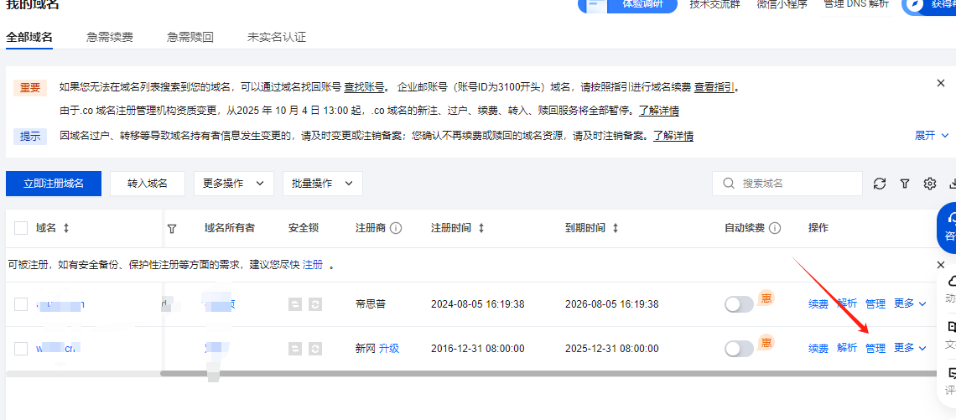The height and width of the screenshot is (420, 956).
Task: Click the update lock icon in 帝思普 row
Action: pyautogui.click(x=314, y=304)
